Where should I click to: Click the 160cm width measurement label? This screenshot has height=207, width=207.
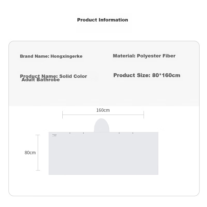(103, 110)
